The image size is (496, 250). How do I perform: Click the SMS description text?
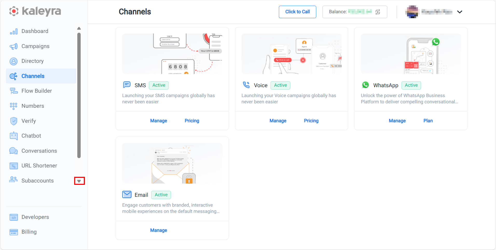169,99
